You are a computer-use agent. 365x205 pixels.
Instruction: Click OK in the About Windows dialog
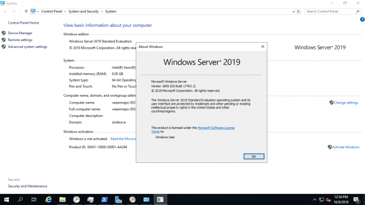click(254, 156)
